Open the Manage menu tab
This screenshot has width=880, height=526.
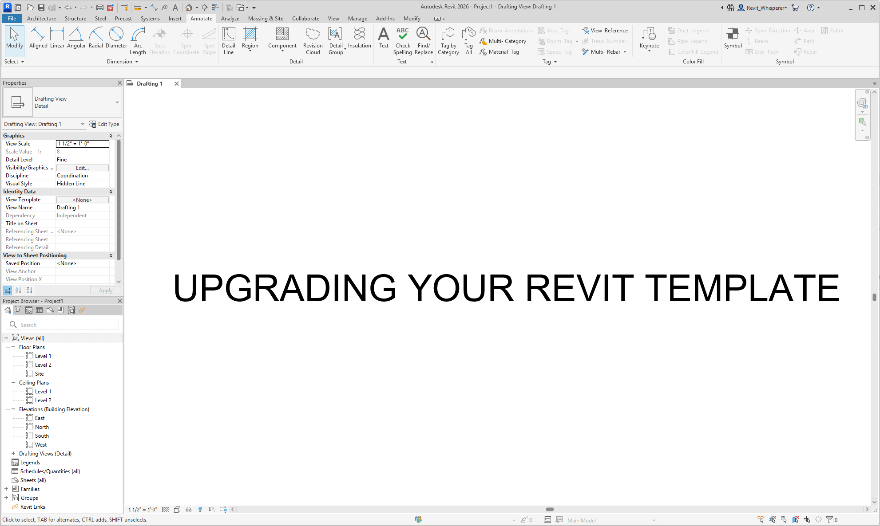(357, 18)
